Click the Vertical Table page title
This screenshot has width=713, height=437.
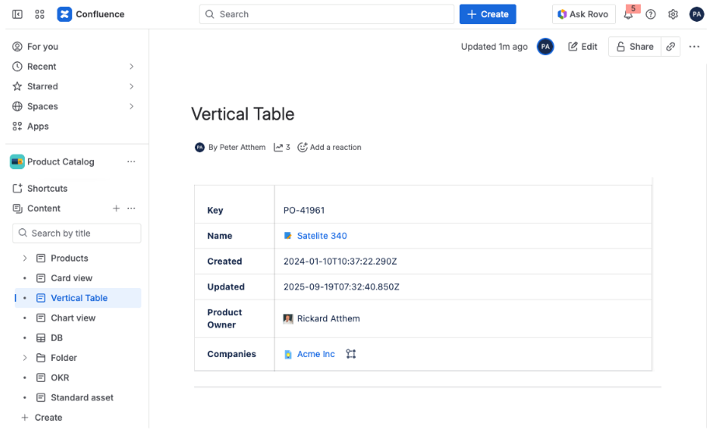242,114
